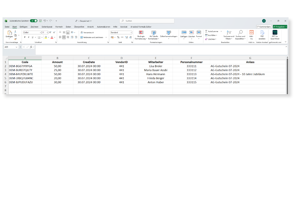The image size is (296, 222).
Task: Expand the name box dropdown arrow
Action: 17,47
